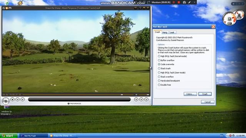Image resolution: width=246 pixels, height=138 pixels.
Task: Close the Bandicam recording bar
Action: coord(194,2)
